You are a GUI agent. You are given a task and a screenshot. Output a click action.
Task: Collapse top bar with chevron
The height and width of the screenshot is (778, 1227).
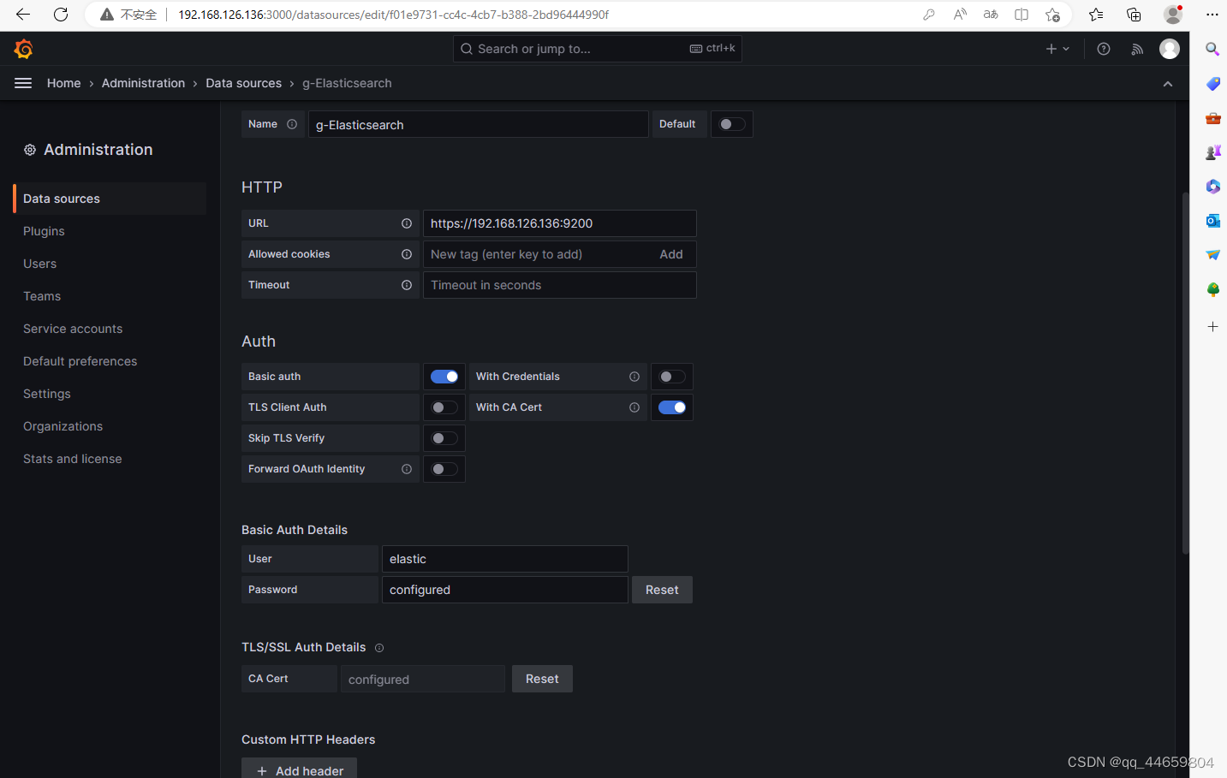click(x=1168, y=84)
